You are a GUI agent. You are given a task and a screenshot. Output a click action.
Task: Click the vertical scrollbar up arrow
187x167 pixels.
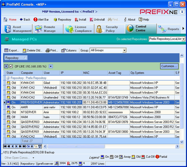coord(182,55)
